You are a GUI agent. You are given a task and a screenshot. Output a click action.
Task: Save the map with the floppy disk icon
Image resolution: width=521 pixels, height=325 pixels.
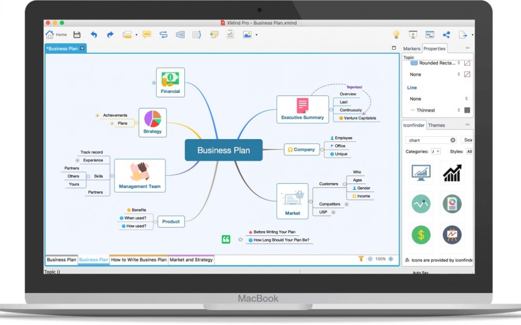pos(77,35)
